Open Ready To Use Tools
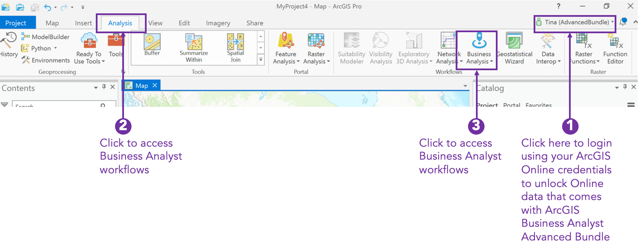638x248 pixels. [x=89, y=49]
